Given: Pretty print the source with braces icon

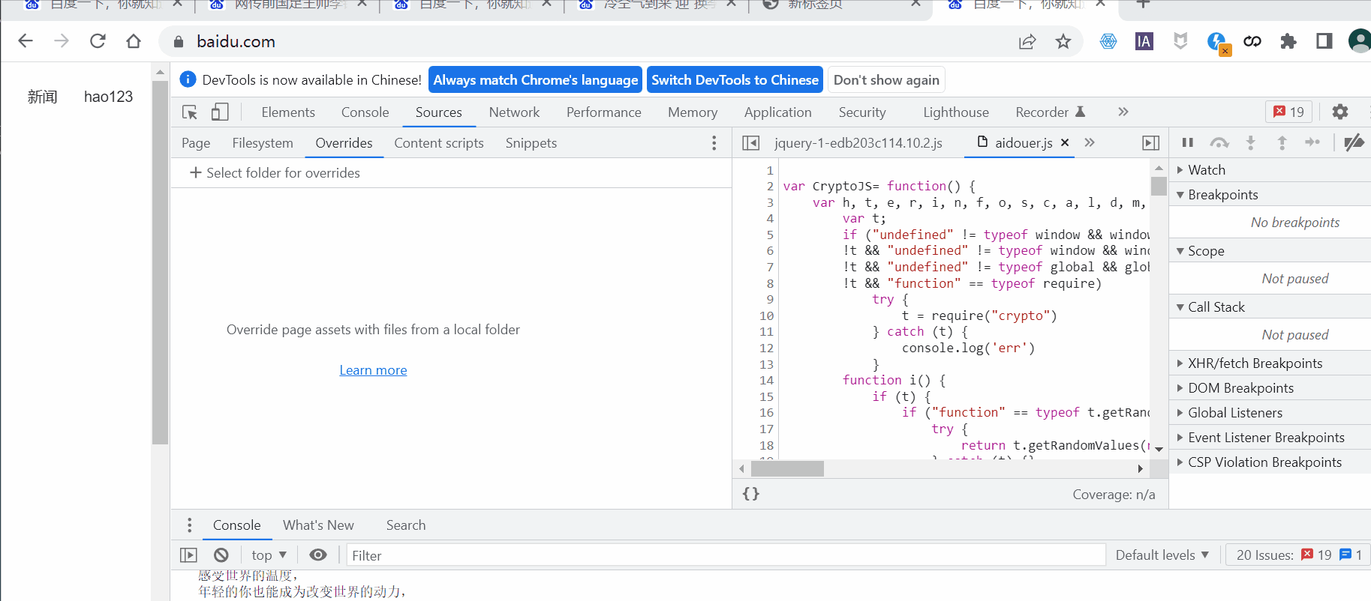Looking at the screenshot, I should (750, 494).
